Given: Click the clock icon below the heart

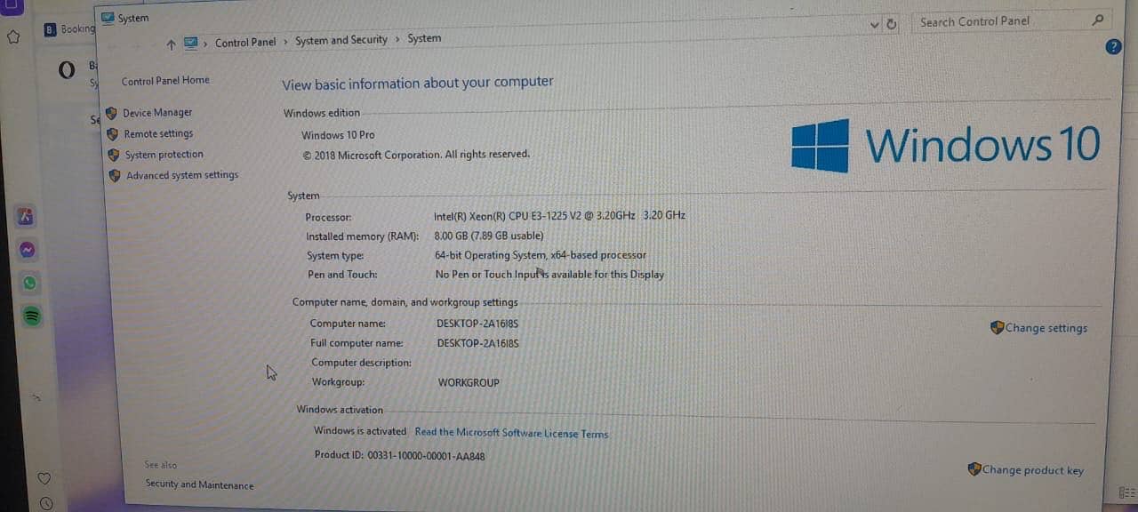Looking at the screenshot, I should (44, 506).
